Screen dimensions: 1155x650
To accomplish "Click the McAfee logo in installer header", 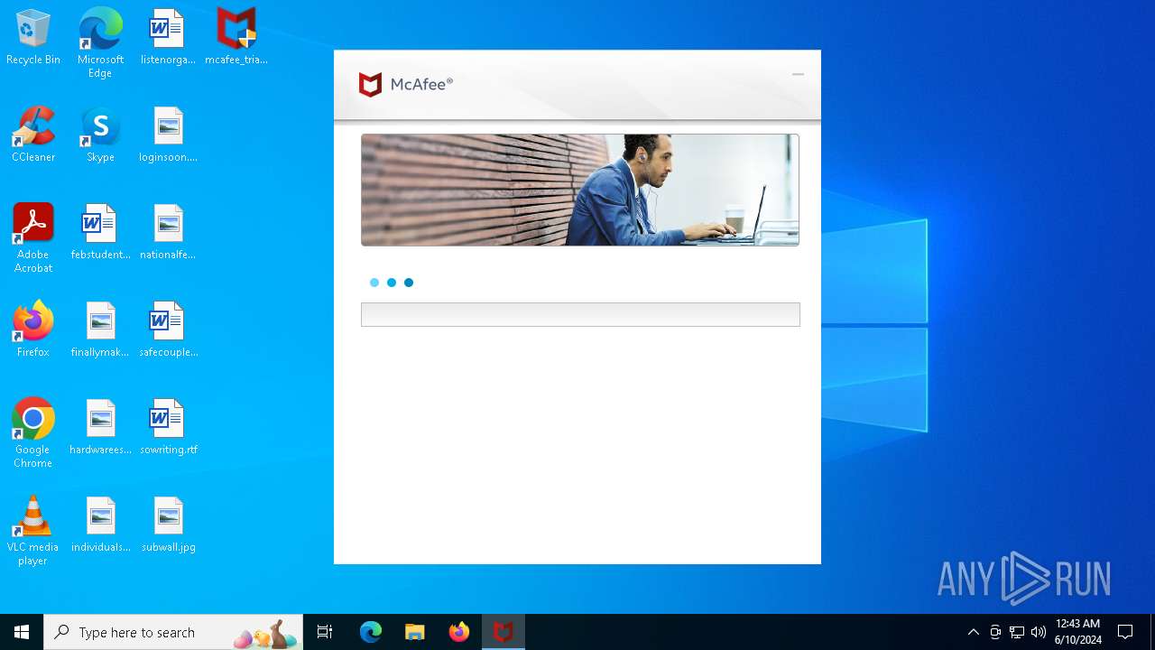I will pos(405,85).
